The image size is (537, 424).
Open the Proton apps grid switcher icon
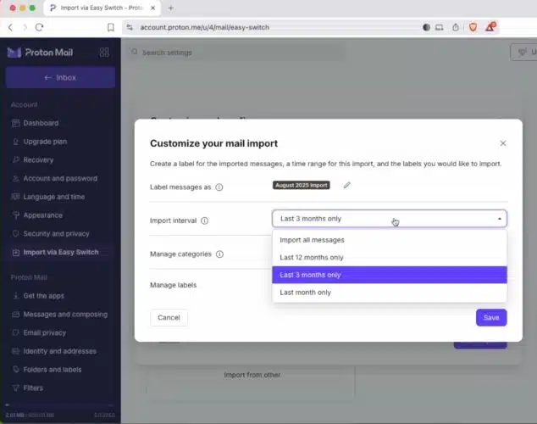(x=104, y=53)
